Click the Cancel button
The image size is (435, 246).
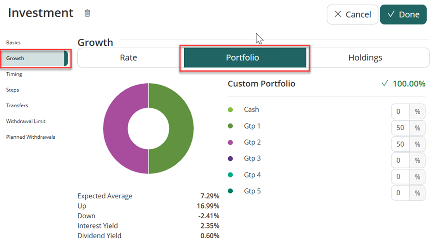[x=352, y=14]
